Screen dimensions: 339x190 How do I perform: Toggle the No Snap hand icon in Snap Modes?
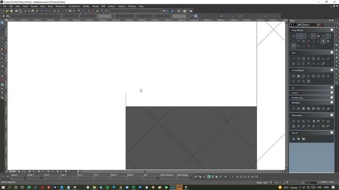tap(293, 36)
